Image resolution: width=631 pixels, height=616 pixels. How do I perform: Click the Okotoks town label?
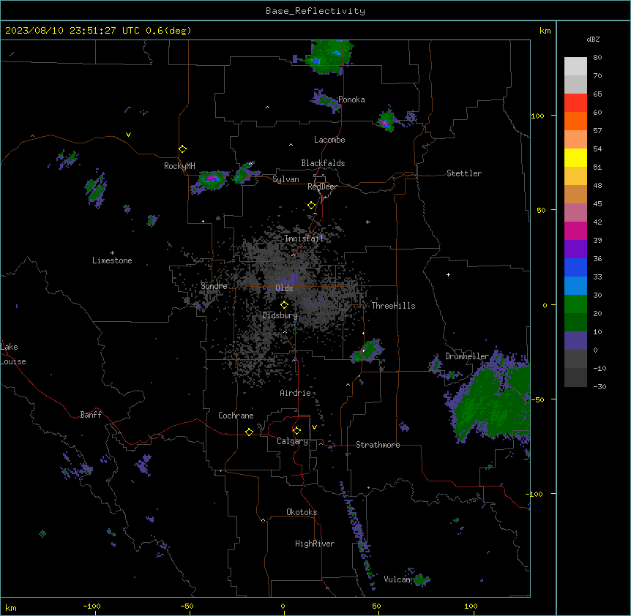[302, 512]
